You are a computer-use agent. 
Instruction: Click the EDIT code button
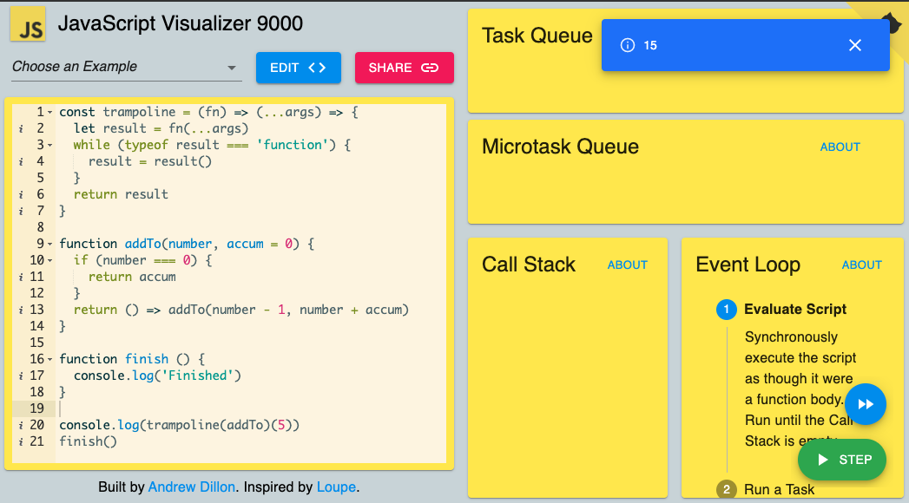299,68
